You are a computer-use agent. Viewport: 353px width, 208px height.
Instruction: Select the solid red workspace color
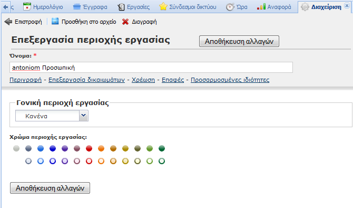click(89, 148)
